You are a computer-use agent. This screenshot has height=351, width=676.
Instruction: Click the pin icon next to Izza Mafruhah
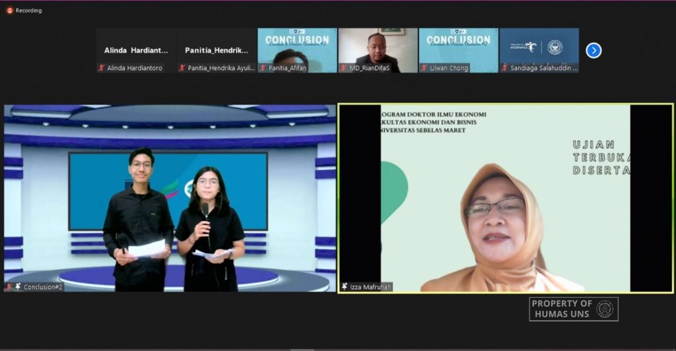click(x=345, y=286)
